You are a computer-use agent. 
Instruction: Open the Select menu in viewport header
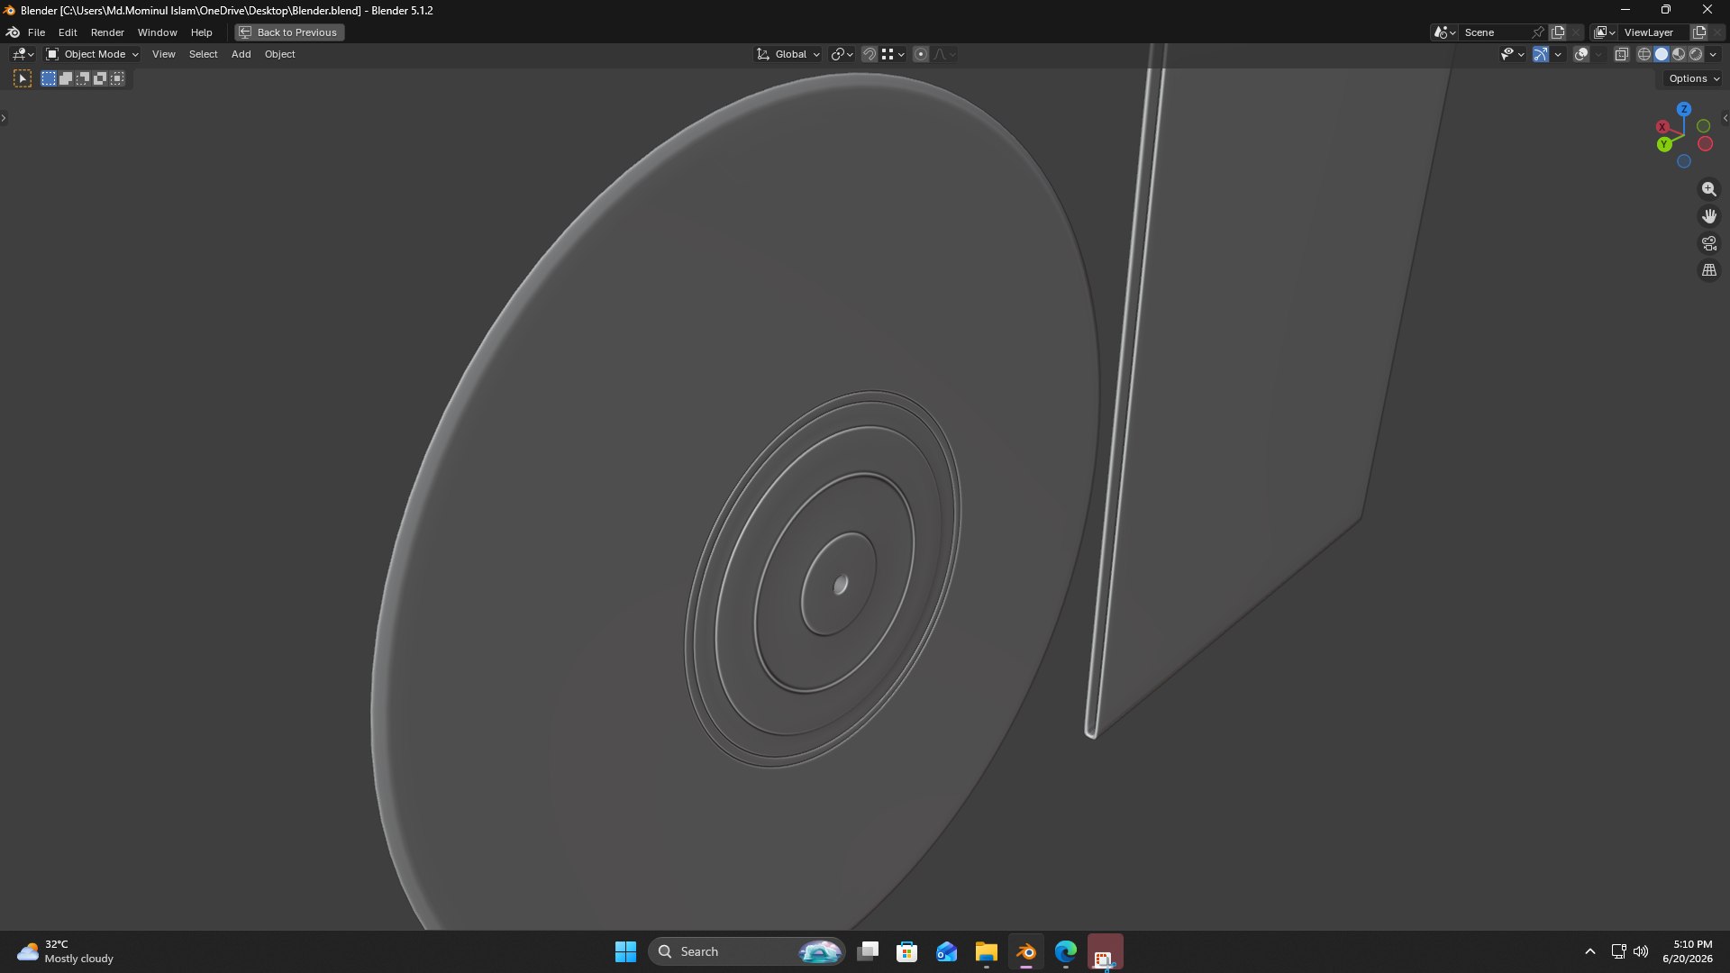point(203,54)
